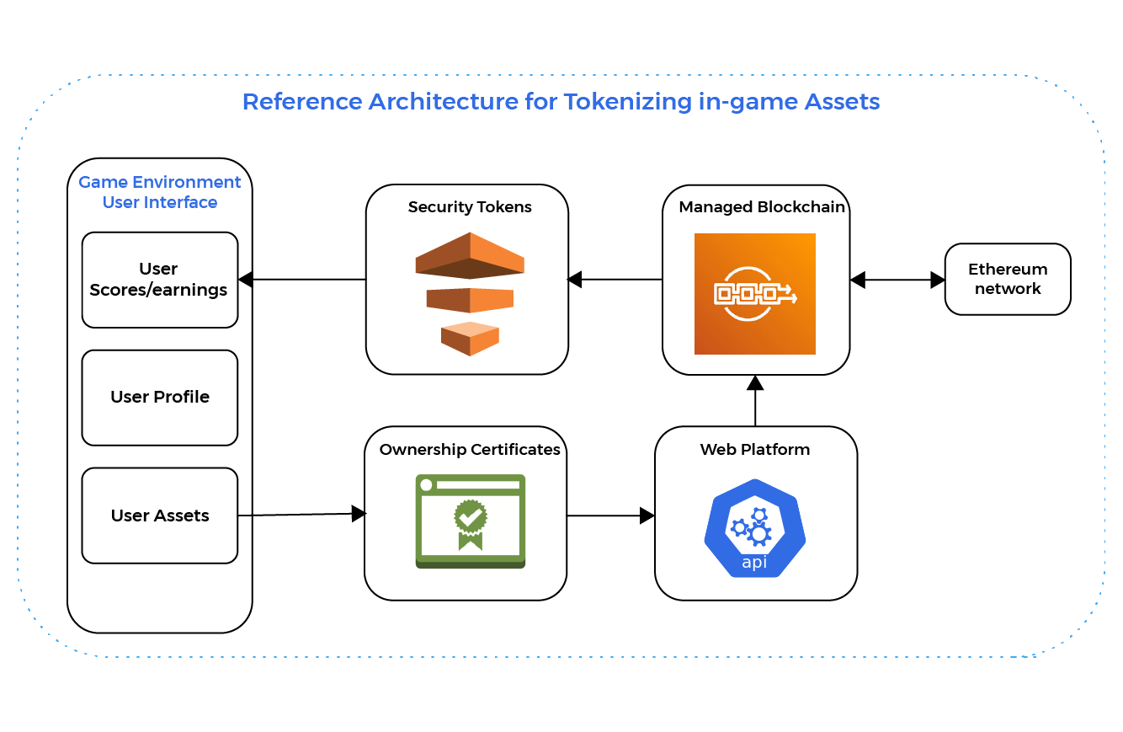
Task: Click the Managed Blockchain label
Action: (x=762, y=207)
